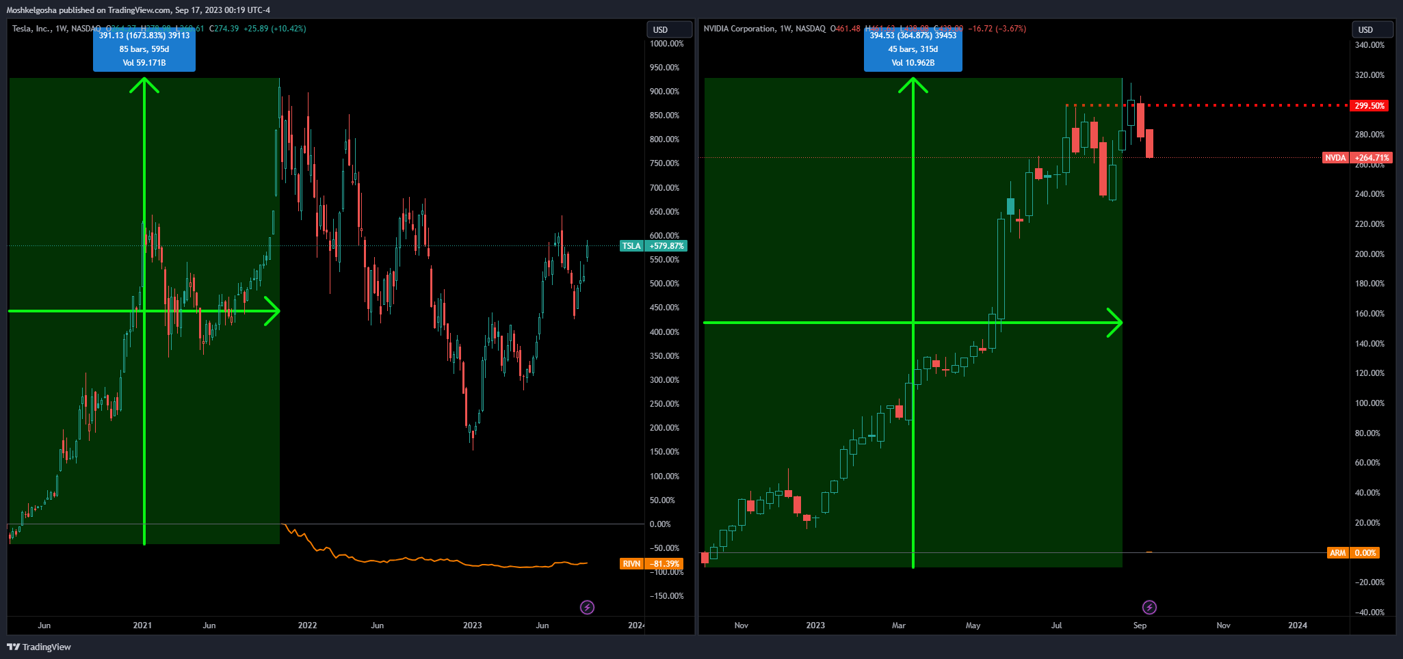Viewport: 1403px width, 659px height.
Task: Click the -81.39% RIVN value badge
Action: (665, 564)
